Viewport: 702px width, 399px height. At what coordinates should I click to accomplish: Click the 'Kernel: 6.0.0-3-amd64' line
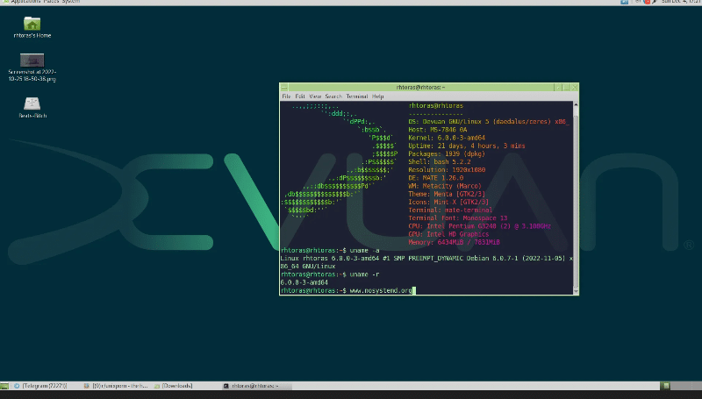pyautogui.click(x=447, y=138)
